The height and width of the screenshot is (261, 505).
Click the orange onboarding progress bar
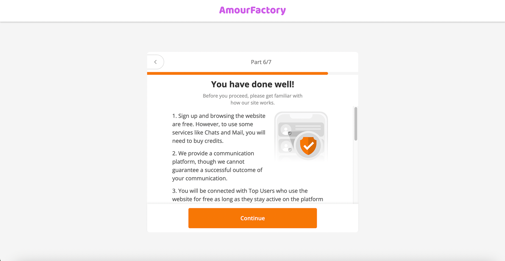pyautogui.click(x=237, y=73)
